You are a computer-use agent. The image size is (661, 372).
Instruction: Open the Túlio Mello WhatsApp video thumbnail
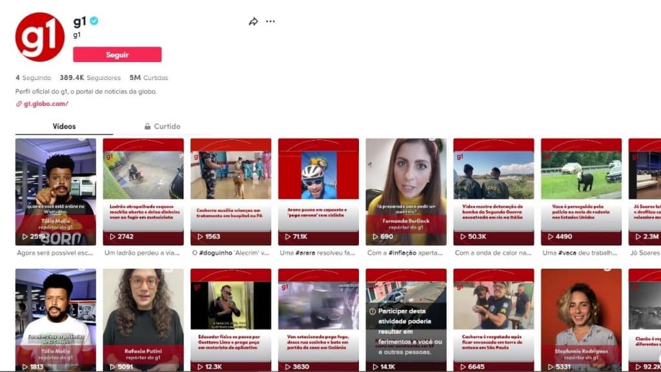pyautogui.click(x=56, y=191)
